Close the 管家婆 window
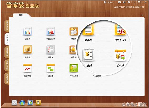Screen dimensions: 149x108 coord(145,2)
